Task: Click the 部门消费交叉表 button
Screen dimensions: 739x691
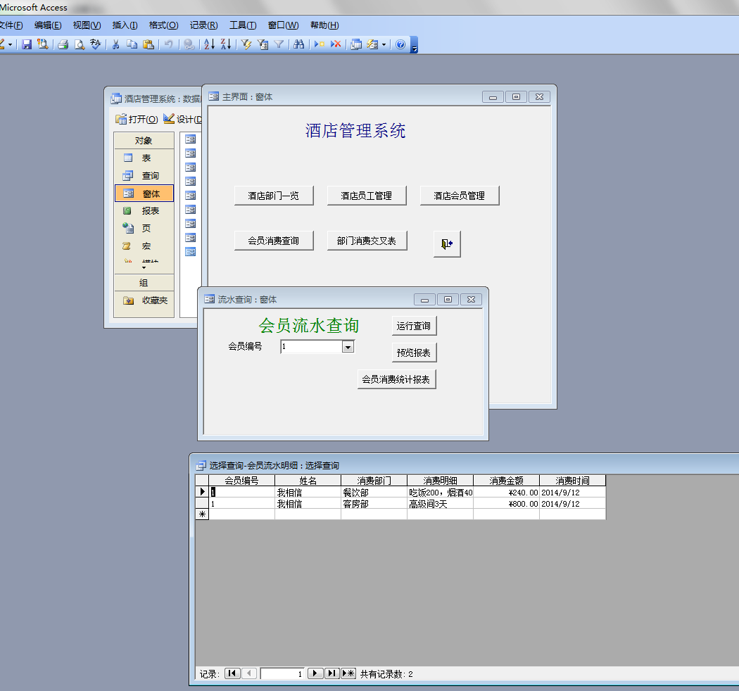Action: tap(367, 241)
